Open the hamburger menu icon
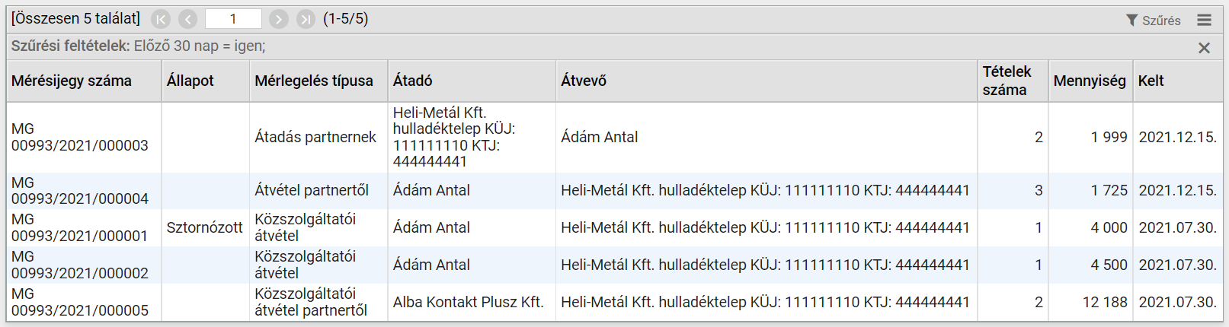The height and width of the screenshot is (327, 1229). point(1204,21)
